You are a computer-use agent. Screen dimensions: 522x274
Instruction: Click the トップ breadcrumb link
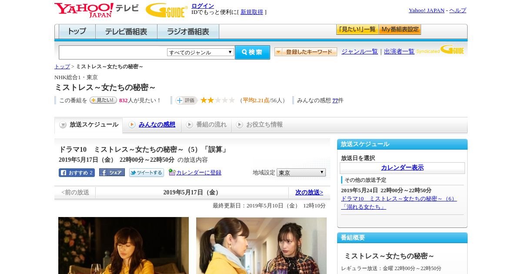coord(62,67)
